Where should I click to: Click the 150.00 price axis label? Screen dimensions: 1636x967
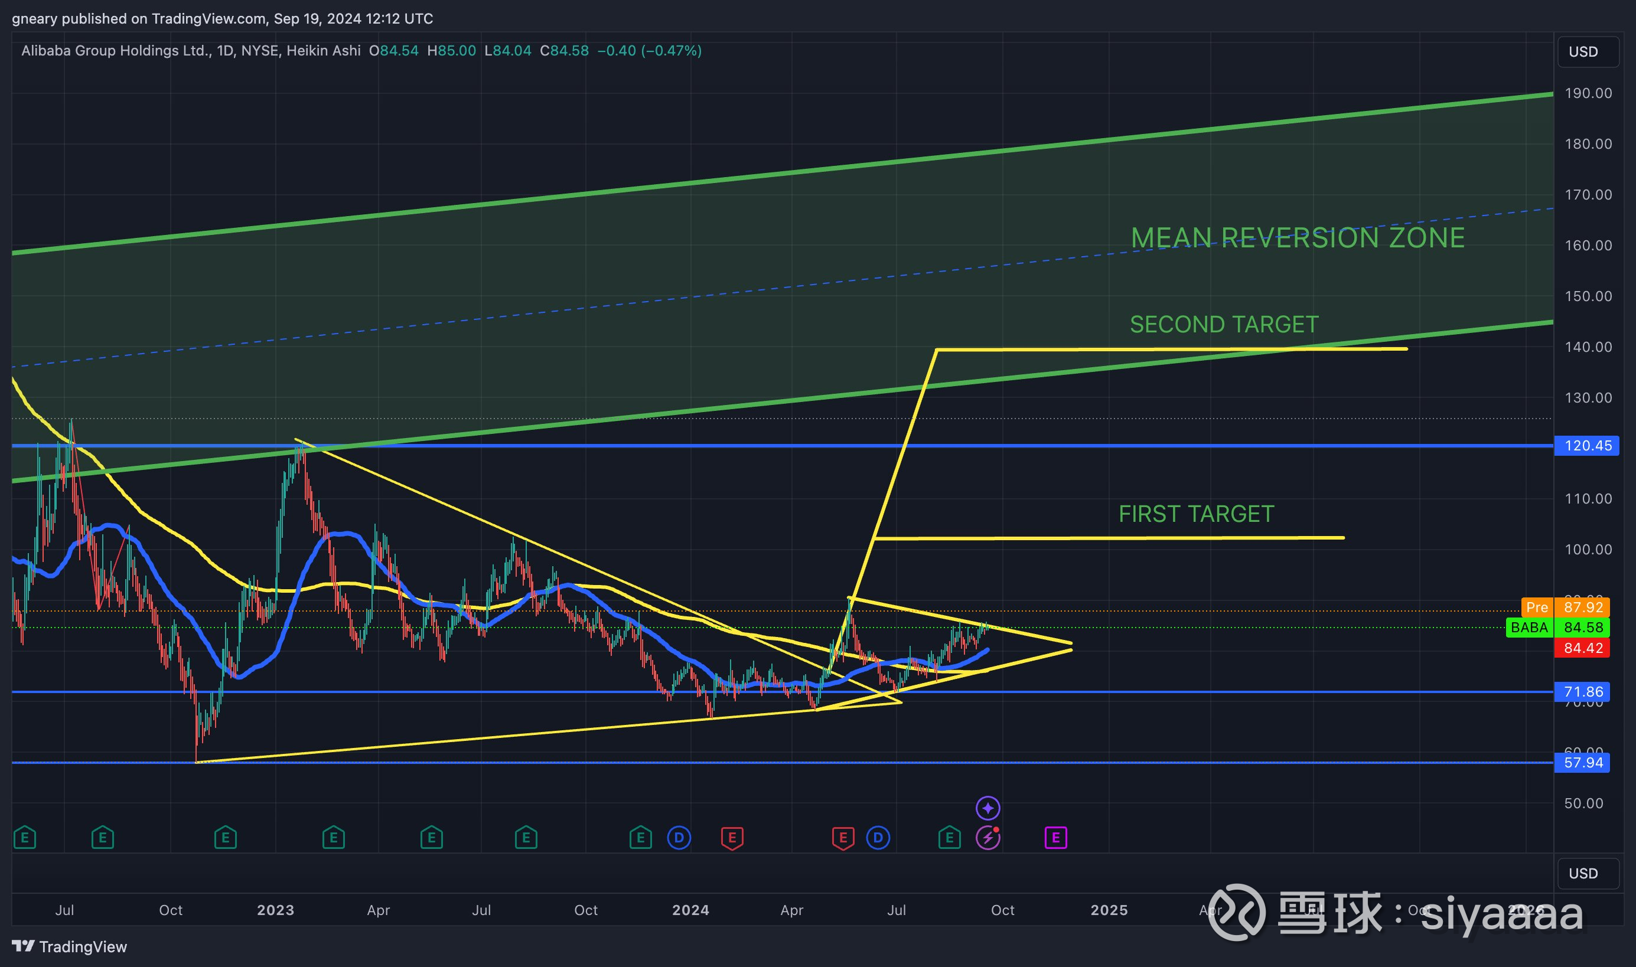(x=1588, y=296)
